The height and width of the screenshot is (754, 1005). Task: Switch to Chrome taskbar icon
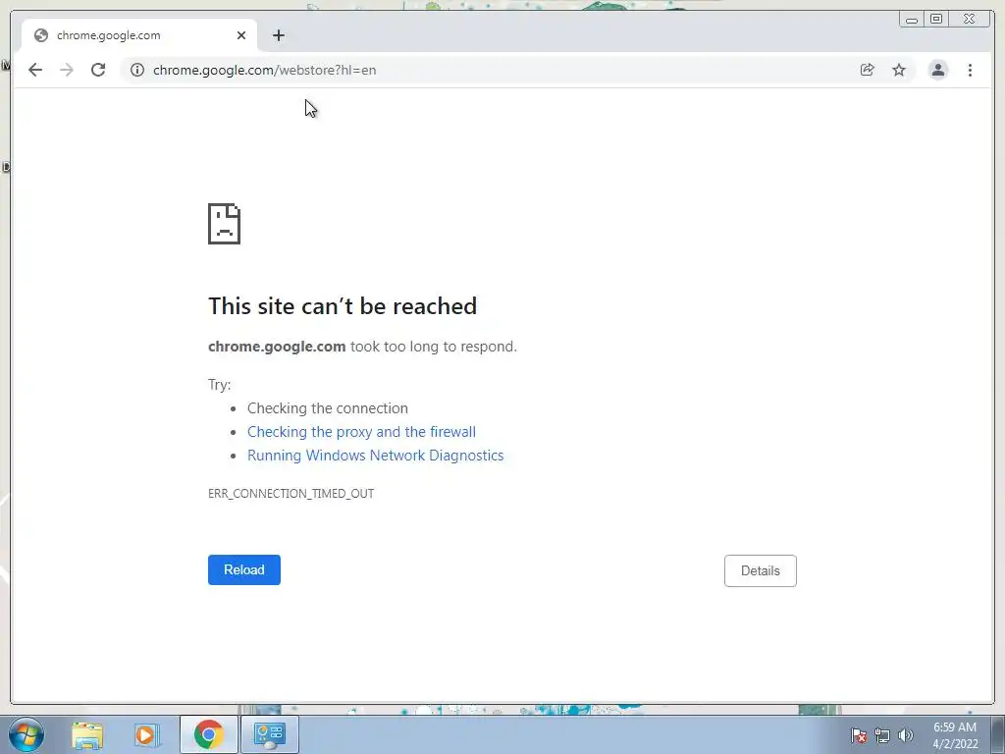(x=208, y=734)
